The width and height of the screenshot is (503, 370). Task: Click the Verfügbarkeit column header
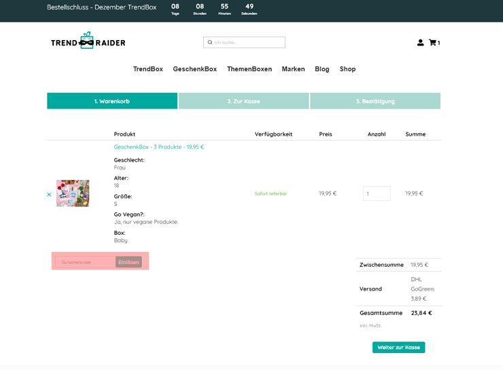pos(273,134)
